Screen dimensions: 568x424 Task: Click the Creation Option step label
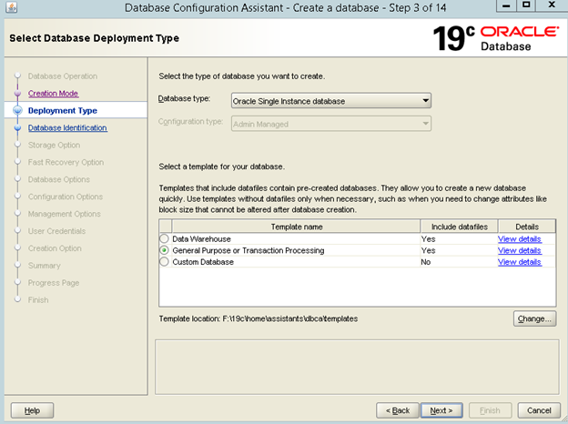(55, 248)
